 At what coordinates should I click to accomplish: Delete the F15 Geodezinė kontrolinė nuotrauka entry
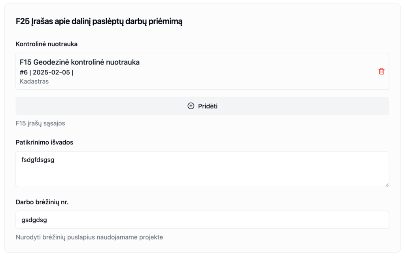(381, 71)
